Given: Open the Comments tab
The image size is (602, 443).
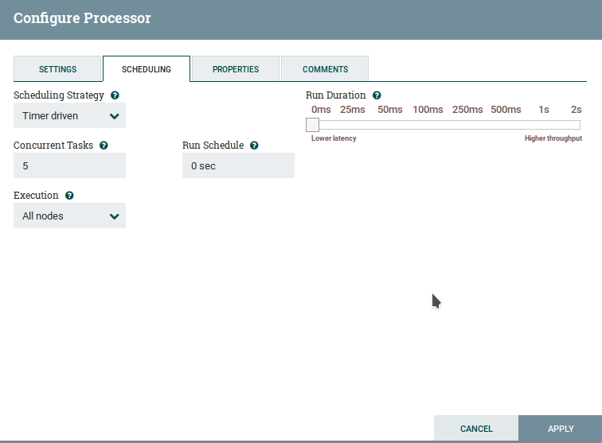Looking at the screenshot, I should coord(325,69).
